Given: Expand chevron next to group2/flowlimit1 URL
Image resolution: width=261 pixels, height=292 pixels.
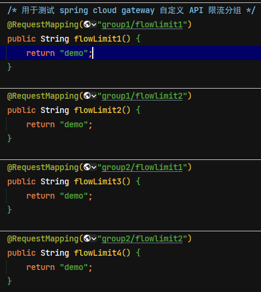Looking at the screenshot, I should point(94,167).
